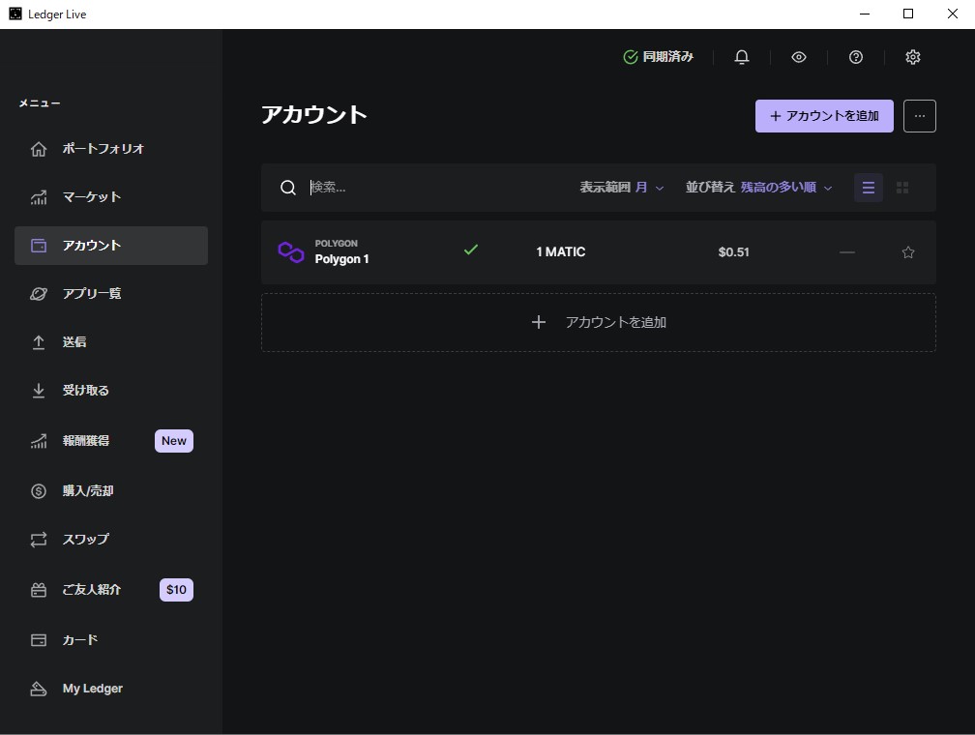This screenshot has height=735, width=975.
Task: Click the dashed アカウントを追加 placeholder row
Action: pyautogui.click(x=598, y=322)
